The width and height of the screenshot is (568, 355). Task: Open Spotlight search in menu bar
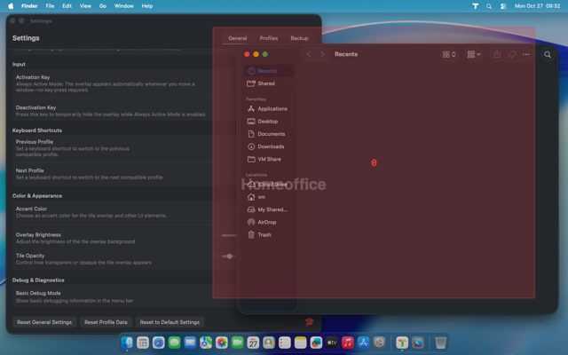(x=489, y=6)
